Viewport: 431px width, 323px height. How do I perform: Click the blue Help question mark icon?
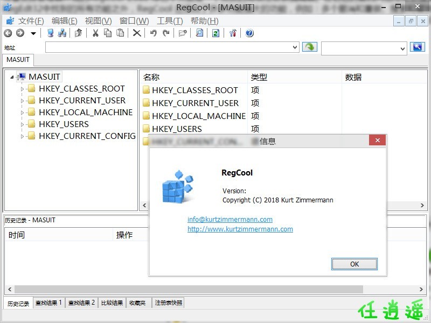point(249,33)
